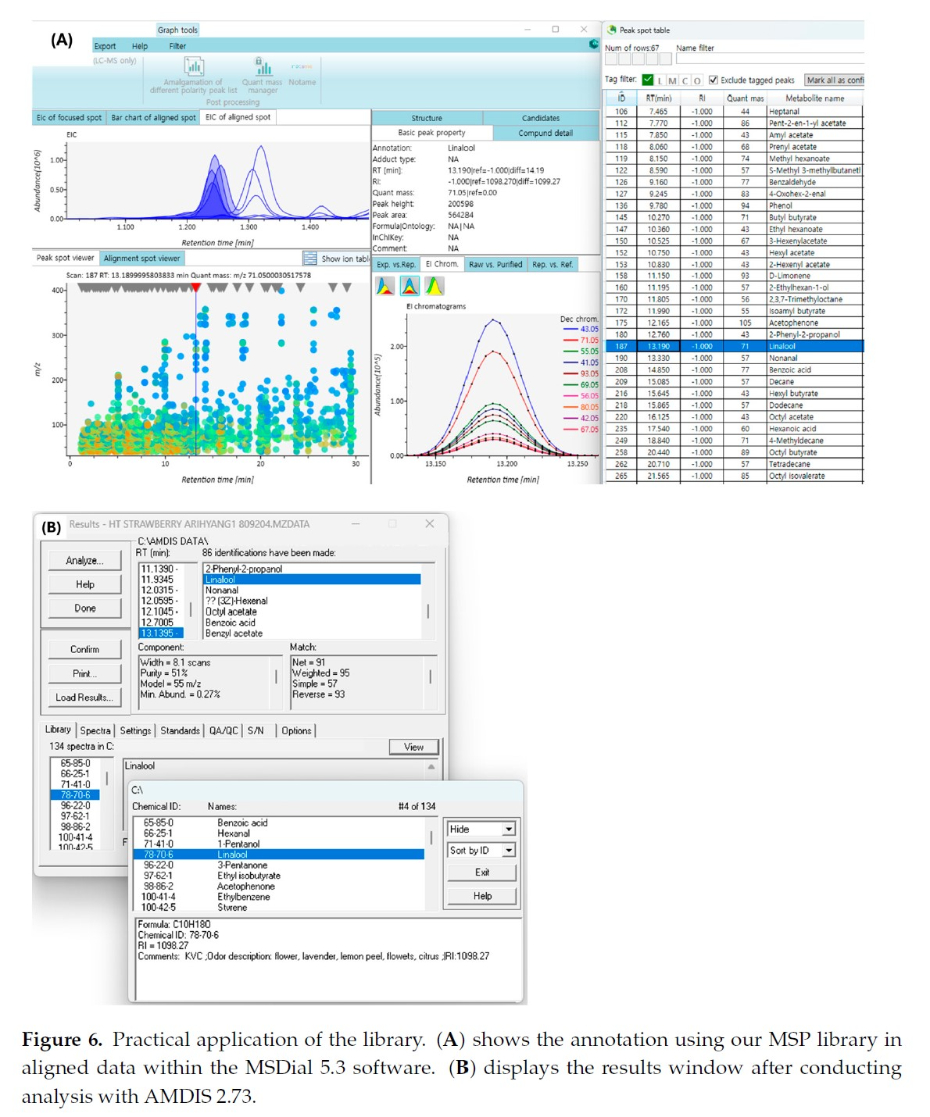The image size is (930, 1117).
Task: Switch to Bar chart of aligned spot tab
Action: [153, 117]
